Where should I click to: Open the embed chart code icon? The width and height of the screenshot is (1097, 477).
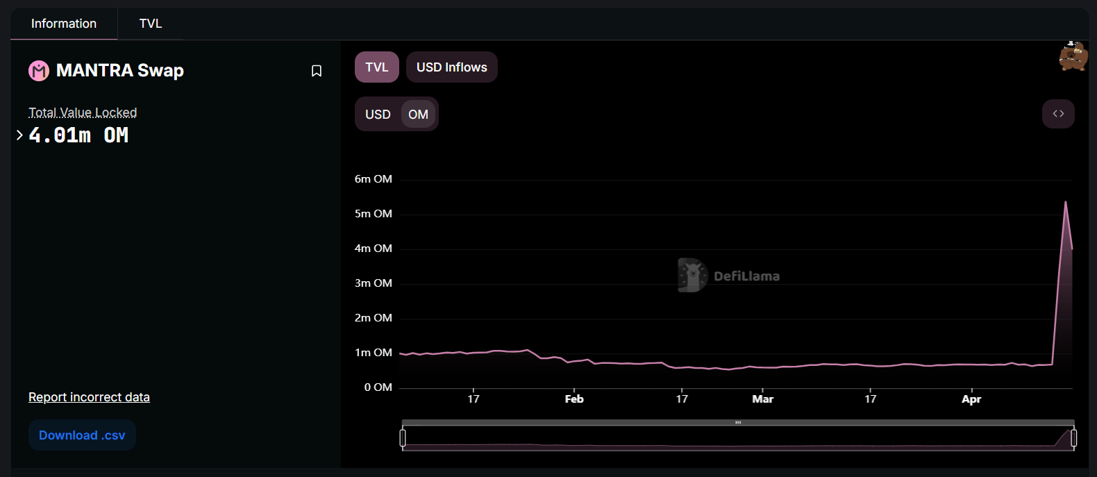point(1058,114)
